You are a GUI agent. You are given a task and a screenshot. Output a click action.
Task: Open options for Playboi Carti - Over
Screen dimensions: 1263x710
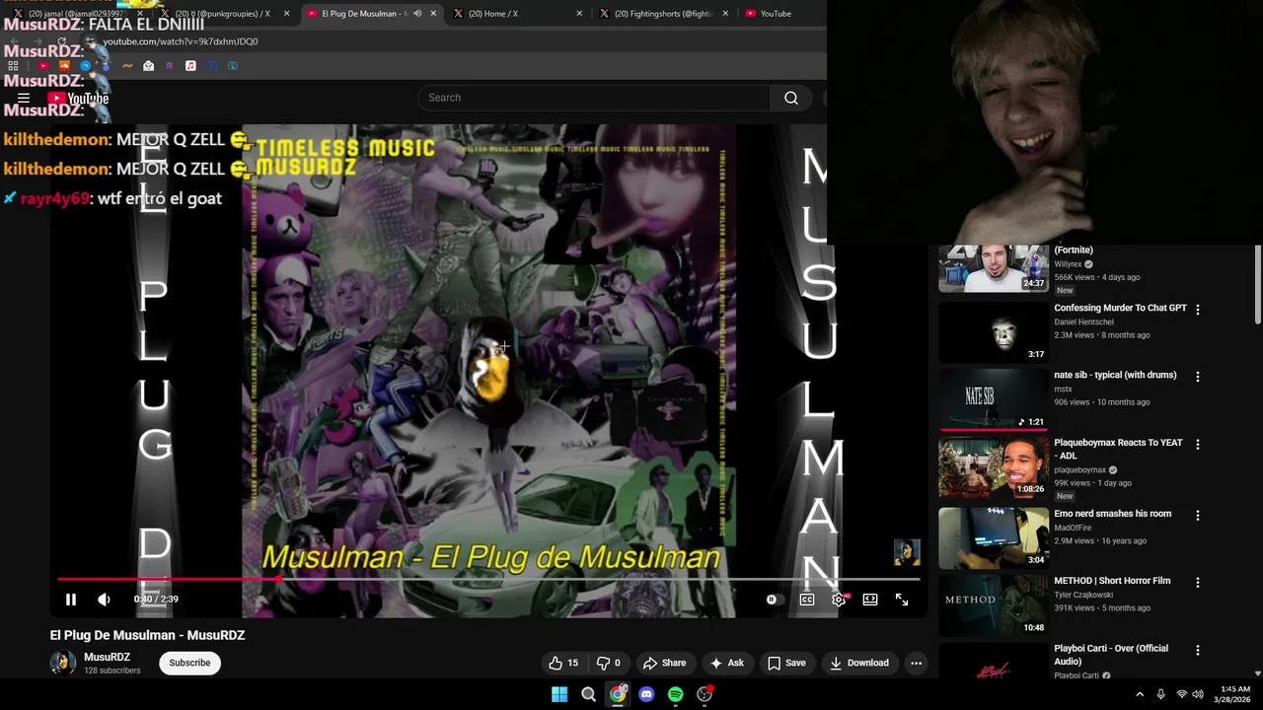pos(1198,651)
